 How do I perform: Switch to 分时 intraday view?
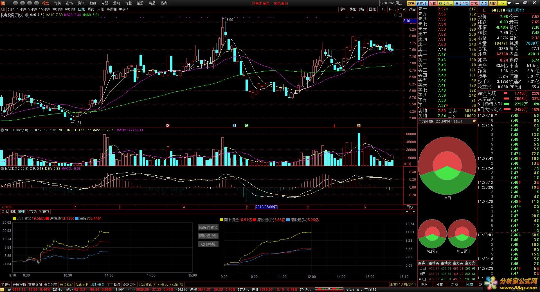tap(11, 9)
